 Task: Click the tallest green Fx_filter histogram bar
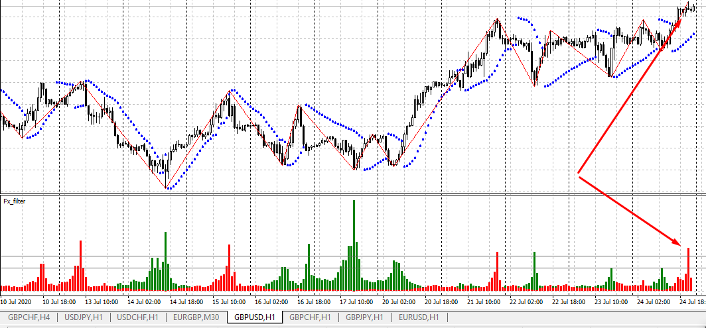[x=354, y=245]
